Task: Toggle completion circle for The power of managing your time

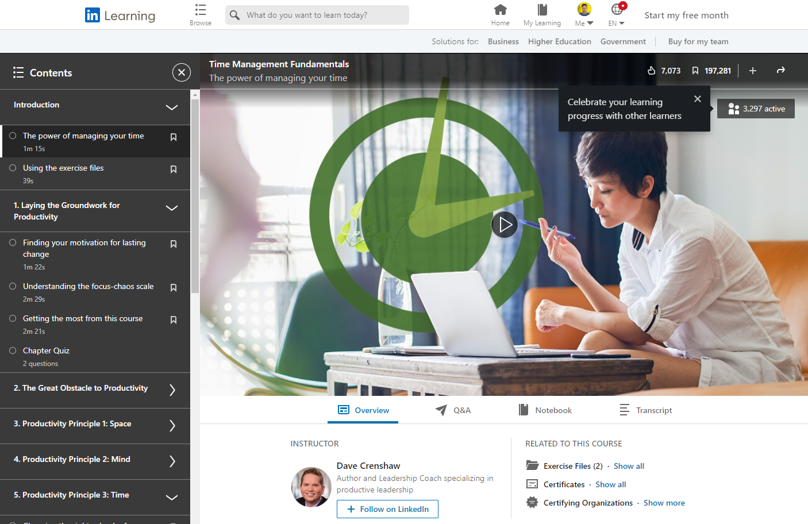Action: [13, 136]
